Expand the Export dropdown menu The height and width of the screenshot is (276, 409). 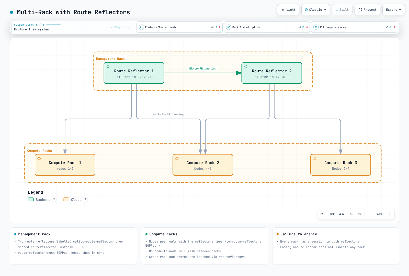click(393, 10)
